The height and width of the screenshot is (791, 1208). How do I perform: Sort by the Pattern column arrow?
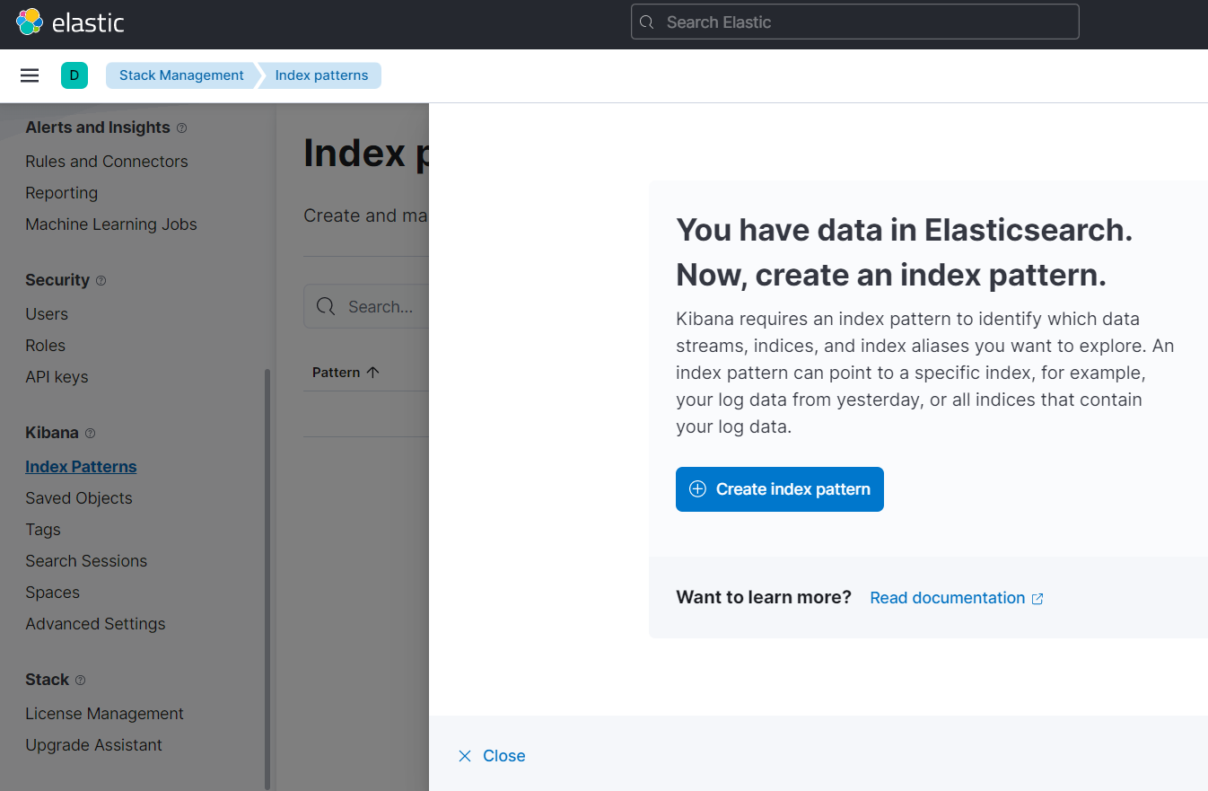coord(373,373)
